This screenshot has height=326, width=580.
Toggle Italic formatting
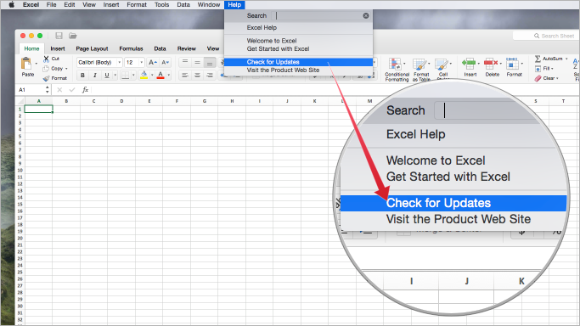[x=95, y=76]
